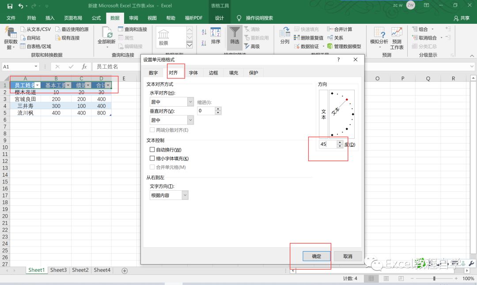Open filter dropdown on 合计 header
Viewport: 477px width, 285px height.
click(x=108, y=85)
